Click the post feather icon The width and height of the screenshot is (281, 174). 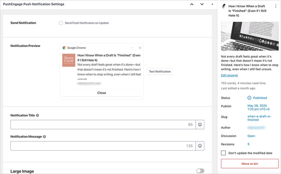[x=224, y=6]
